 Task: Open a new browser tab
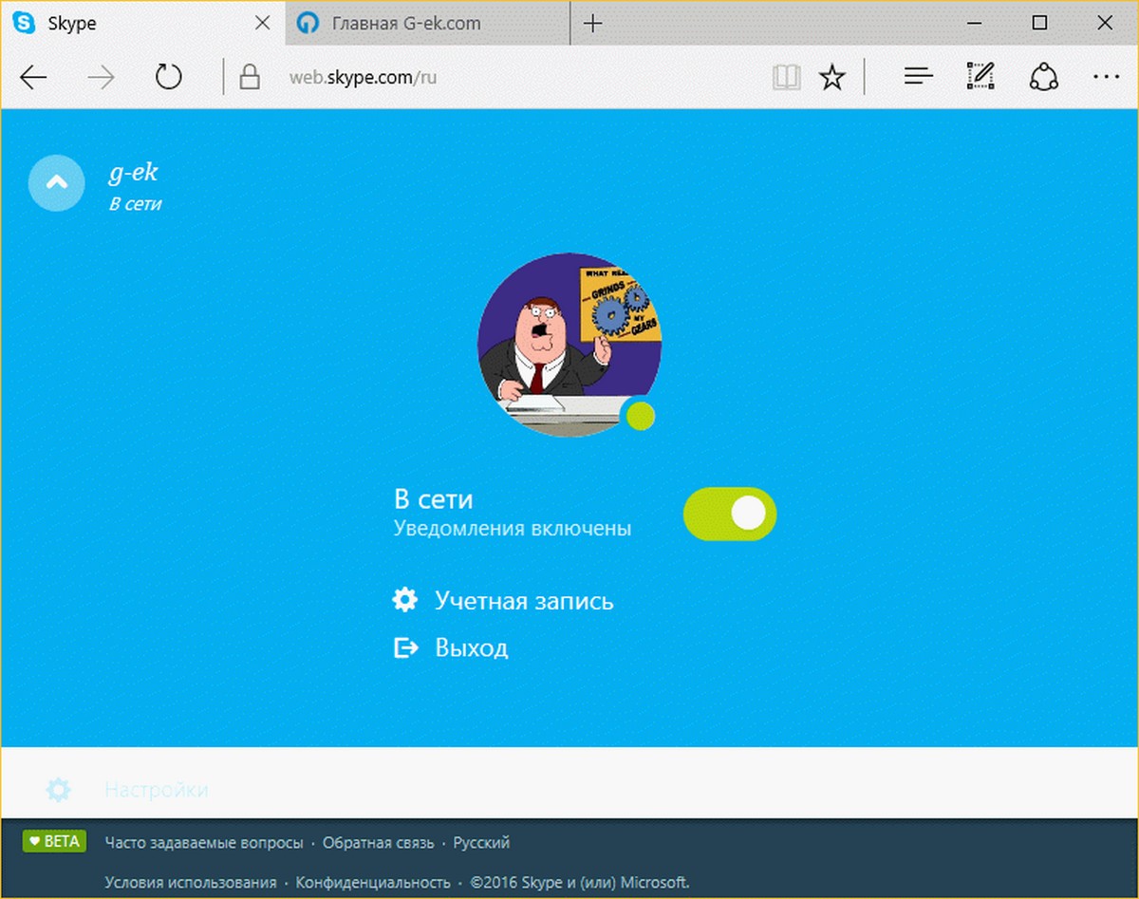[593, 24]
